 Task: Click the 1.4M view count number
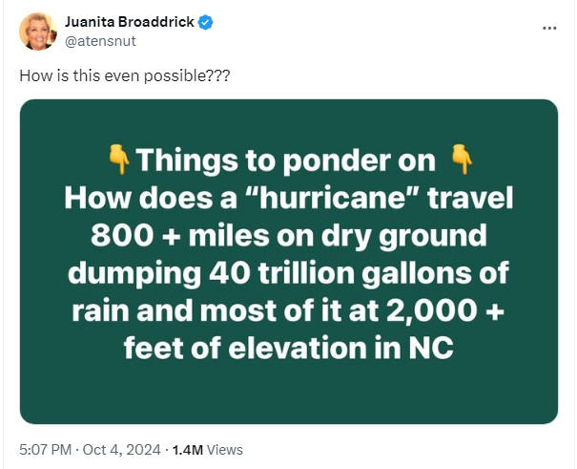pyautogui.click(x=187, y=450)
